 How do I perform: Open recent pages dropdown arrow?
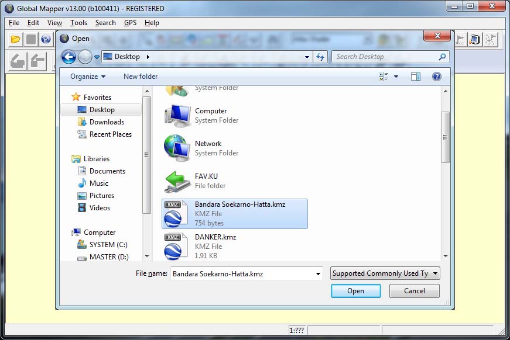(97, 57)
